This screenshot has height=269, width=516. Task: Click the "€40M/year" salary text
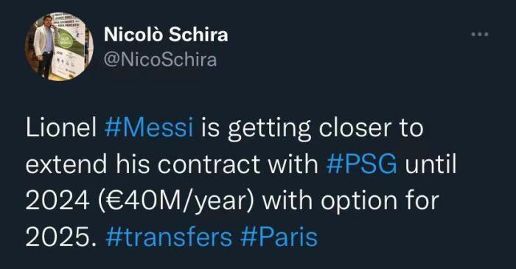coord(175,200)
